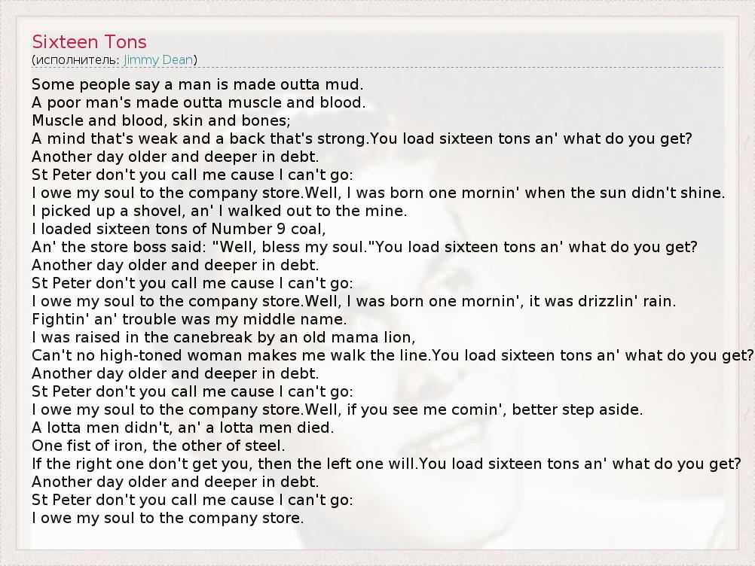Click the 'One fist of iron' line
The image size is (755, 566).
(158, 446)
